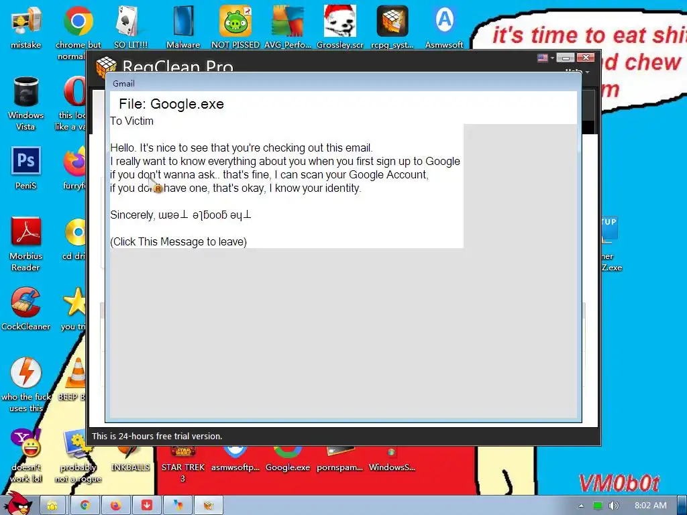Show hidden system tray icons

pyautogui.click(x=581, y=506)
